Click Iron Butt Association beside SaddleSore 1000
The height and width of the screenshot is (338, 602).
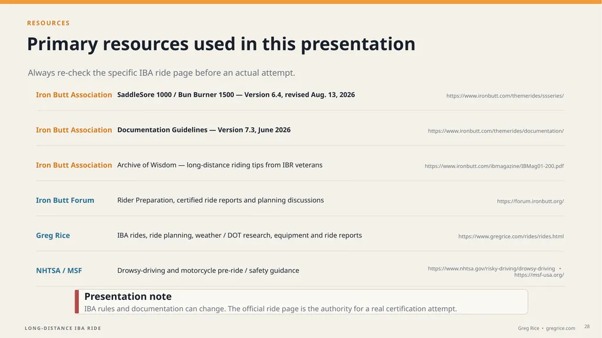click(73, 95)
